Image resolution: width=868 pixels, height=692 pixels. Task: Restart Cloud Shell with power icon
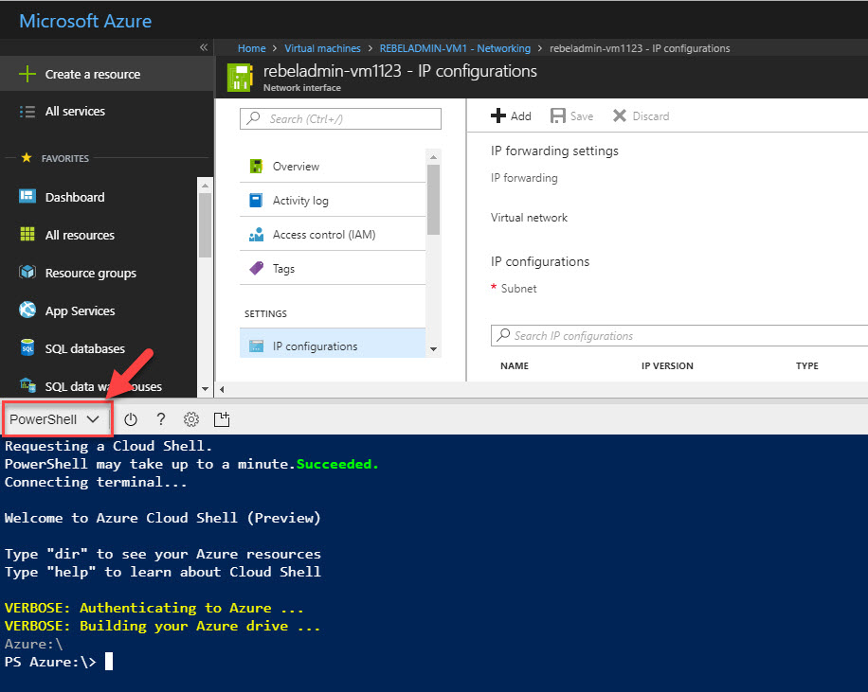click(131, 419)
